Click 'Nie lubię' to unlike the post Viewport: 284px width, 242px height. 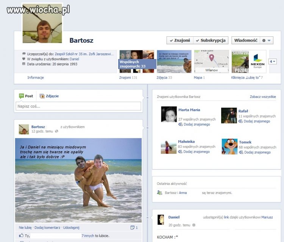(x=25, y=228)
